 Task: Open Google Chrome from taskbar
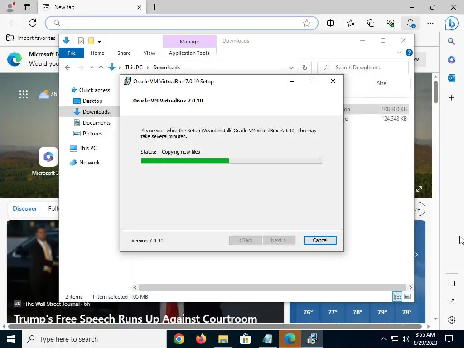click(x=179, y=339)
